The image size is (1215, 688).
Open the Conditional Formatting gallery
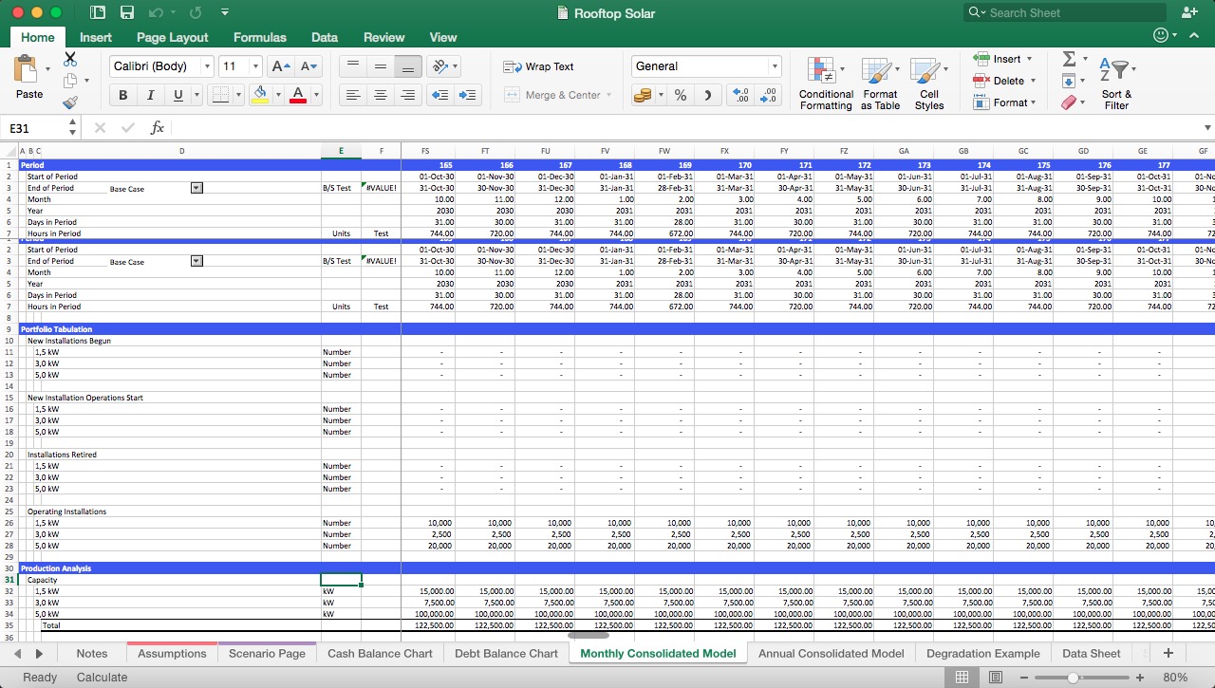[x=825, y=84]
